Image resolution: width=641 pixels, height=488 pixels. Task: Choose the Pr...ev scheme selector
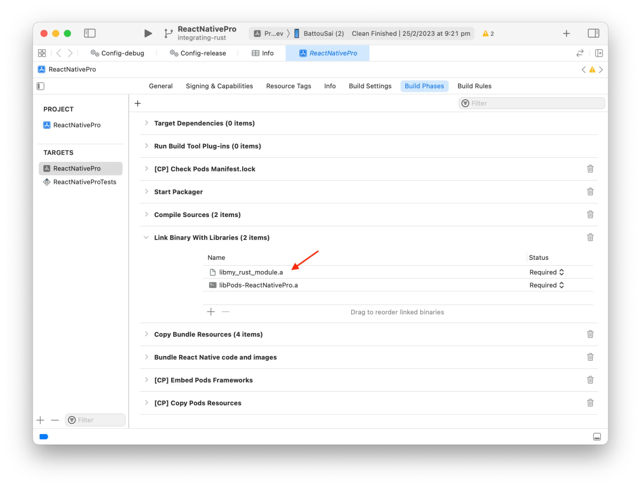268,34
